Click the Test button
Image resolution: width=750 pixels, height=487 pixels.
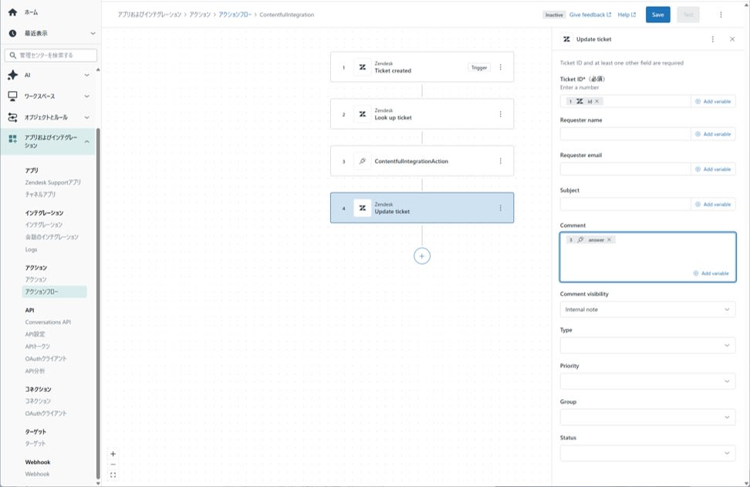pyautogui.click(x=688, y=15)
